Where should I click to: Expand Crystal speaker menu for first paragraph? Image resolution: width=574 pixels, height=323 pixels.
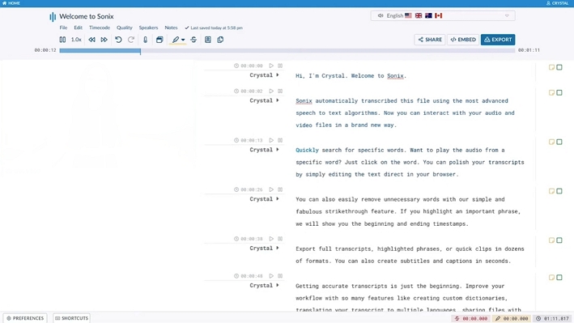278,75
